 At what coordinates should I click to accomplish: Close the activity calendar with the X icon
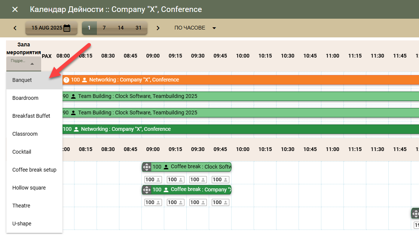[15, 9]
